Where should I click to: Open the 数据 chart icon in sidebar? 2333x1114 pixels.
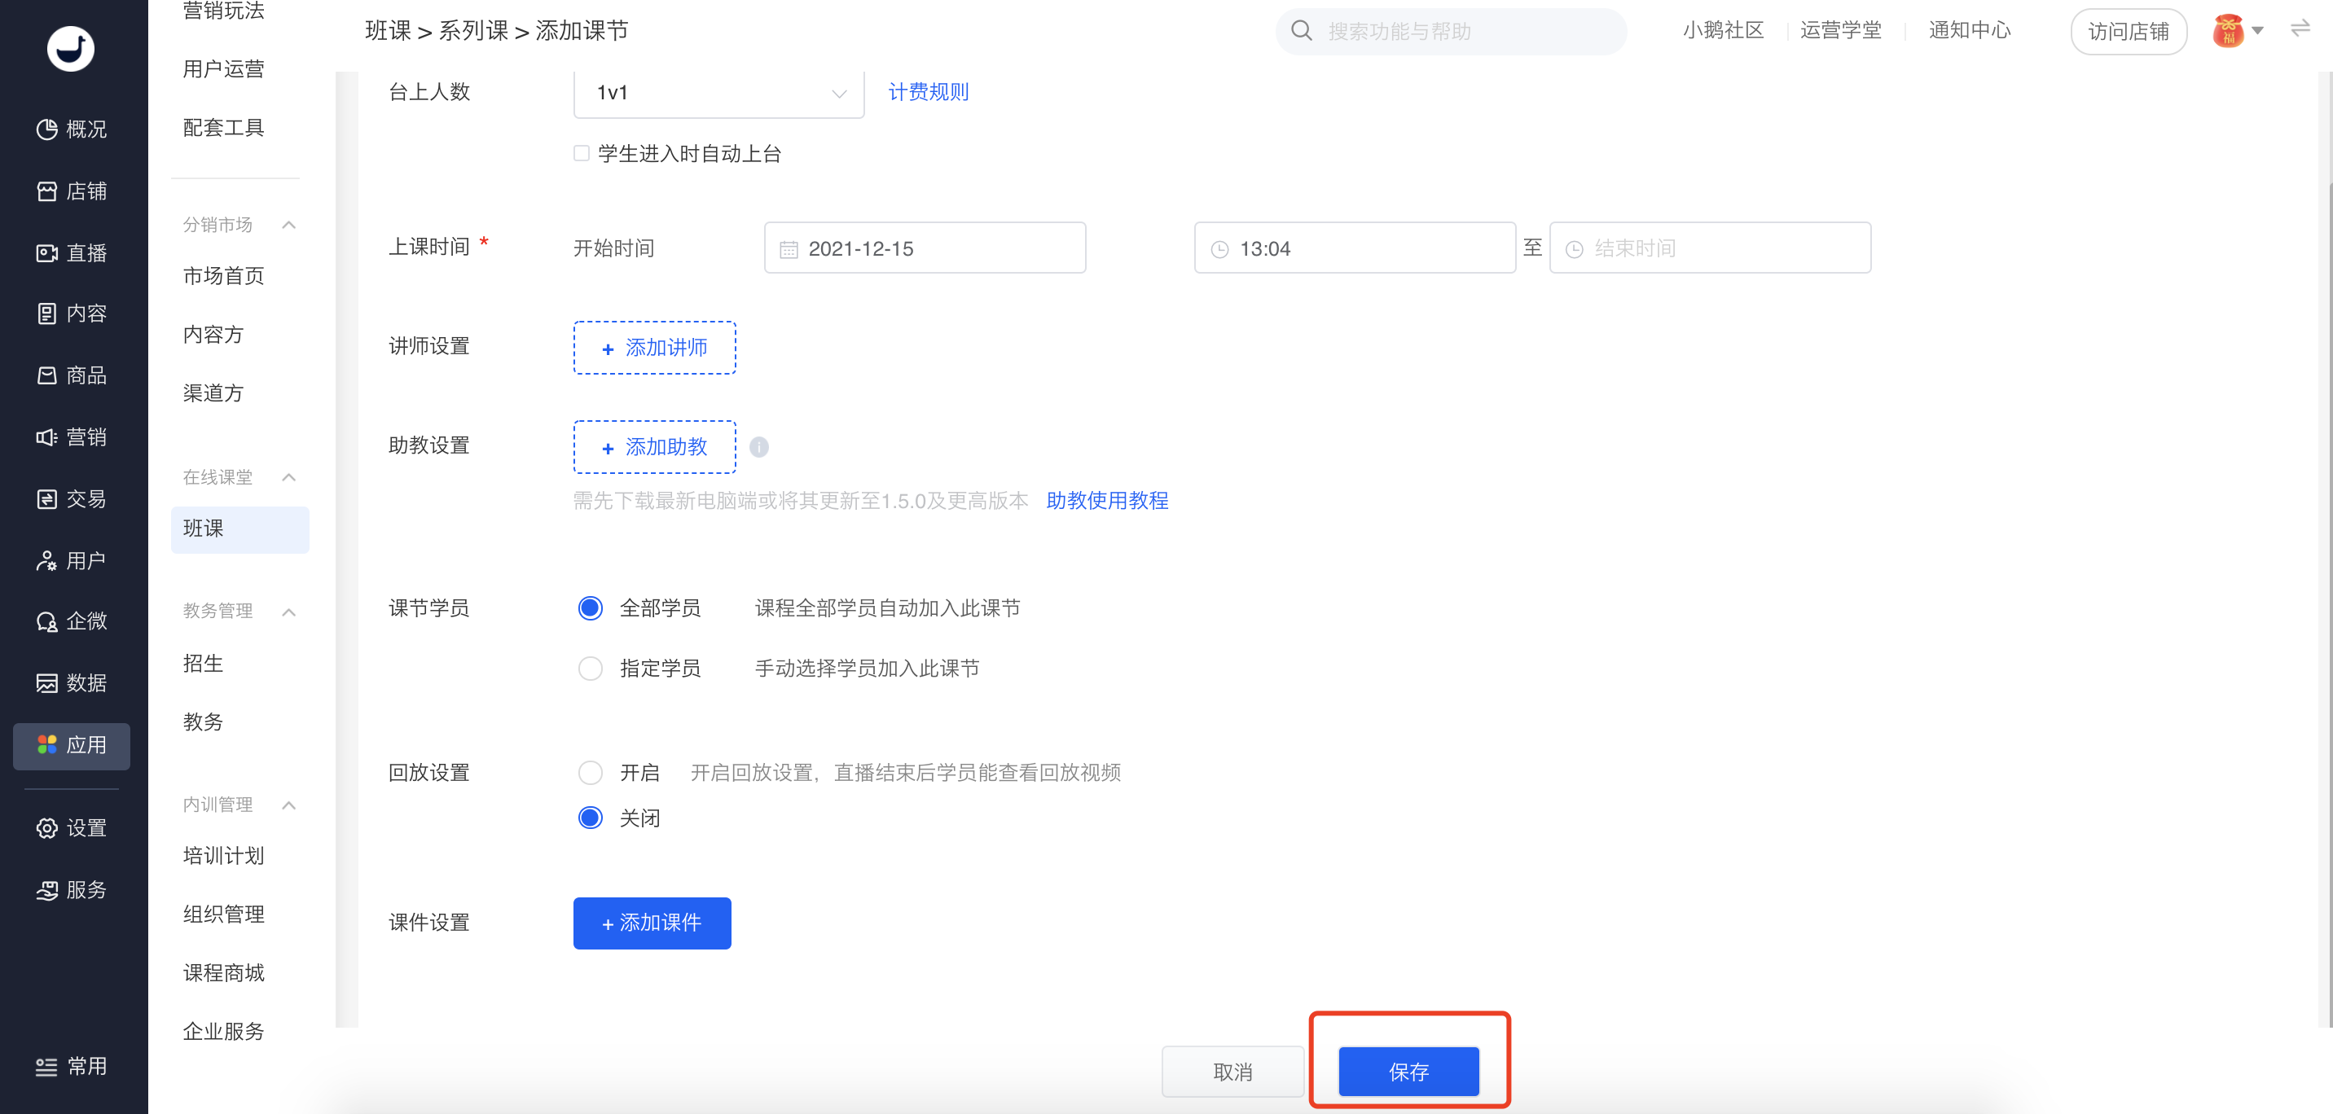click(47, 683)
